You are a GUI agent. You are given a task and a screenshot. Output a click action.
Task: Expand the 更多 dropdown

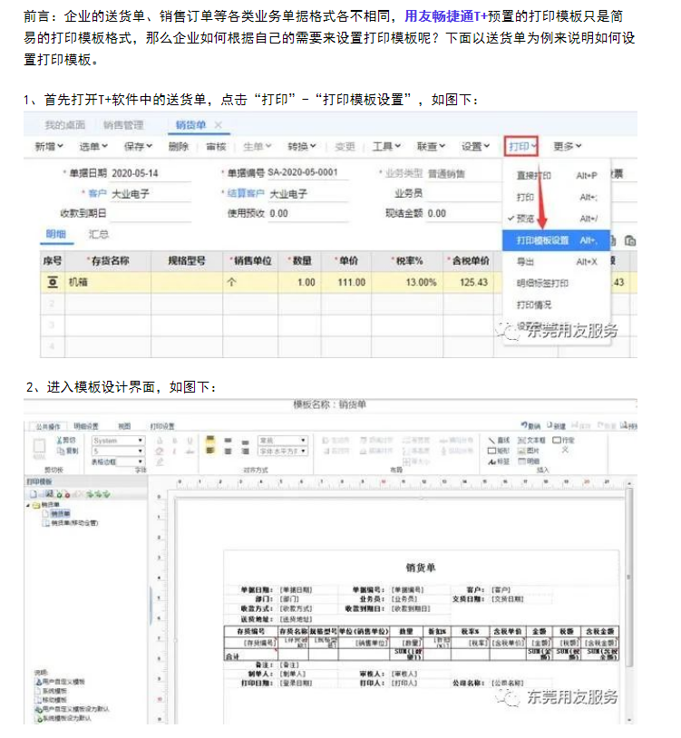[567, 146]
